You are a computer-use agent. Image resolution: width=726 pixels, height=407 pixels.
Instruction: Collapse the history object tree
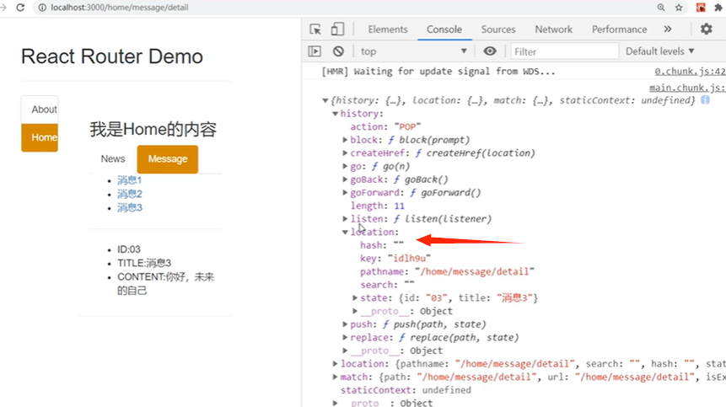tap(336, 113)
